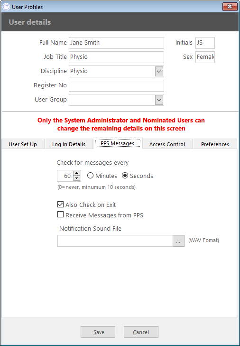Close the User Profiles window
The height and width of the screenshot is (346, 240).
coord(230,6)
